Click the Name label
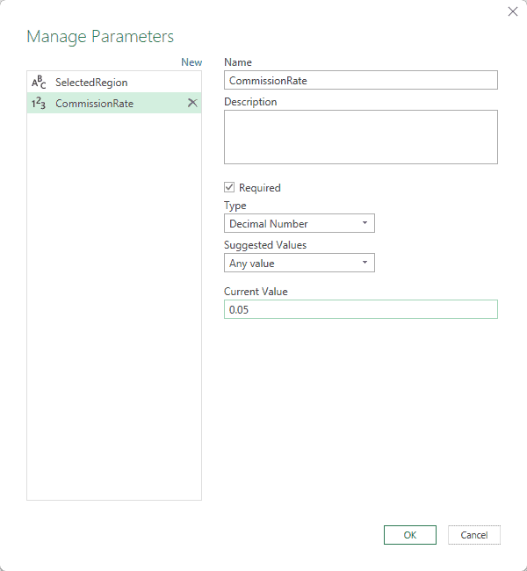This screenshot has height=571, width=527. coord(238,62)
